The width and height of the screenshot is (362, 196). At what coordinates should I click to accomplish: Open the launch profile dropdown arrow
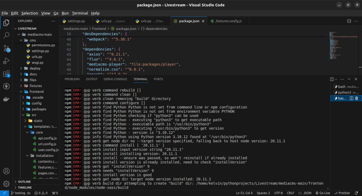pyautogui.click(x=336, y=79)
